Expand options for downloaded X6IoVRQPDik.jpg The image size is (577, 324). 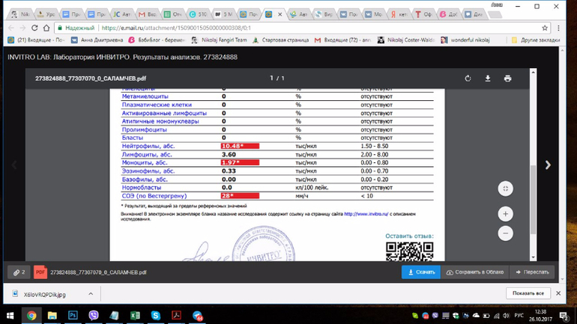click(91, 294)
